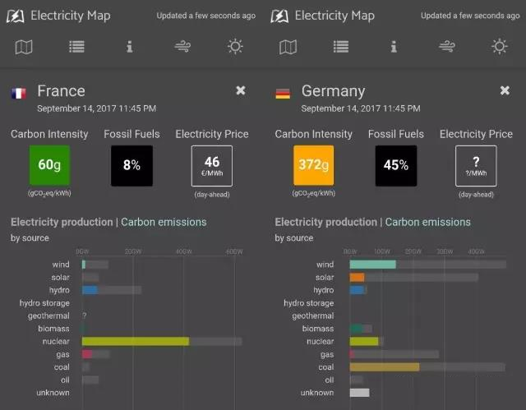The image size is (526, 410).
Task: Click the Electricity Map logo on left
Action: click(x=18, y=16)
